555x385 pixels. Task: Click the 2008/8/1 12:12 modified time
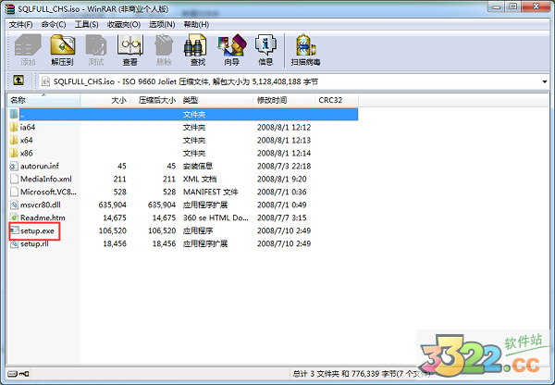click(x=284, y=127)
